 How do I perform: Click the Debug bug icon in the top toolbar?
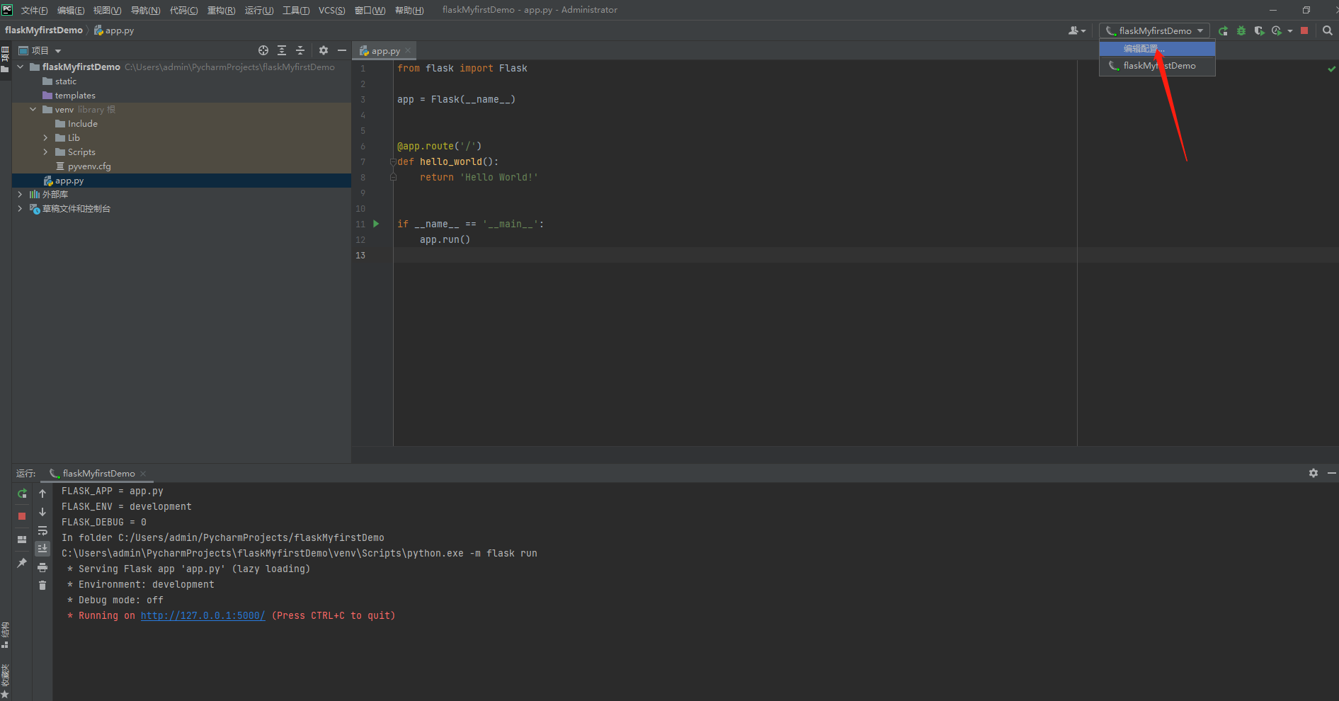1241,30
